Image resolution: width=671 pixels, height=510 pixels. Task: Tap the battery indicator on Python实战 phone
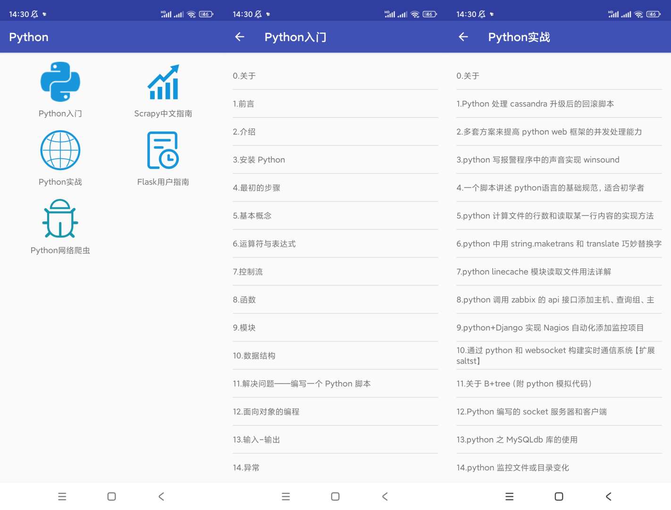click(x=653, y=14)
